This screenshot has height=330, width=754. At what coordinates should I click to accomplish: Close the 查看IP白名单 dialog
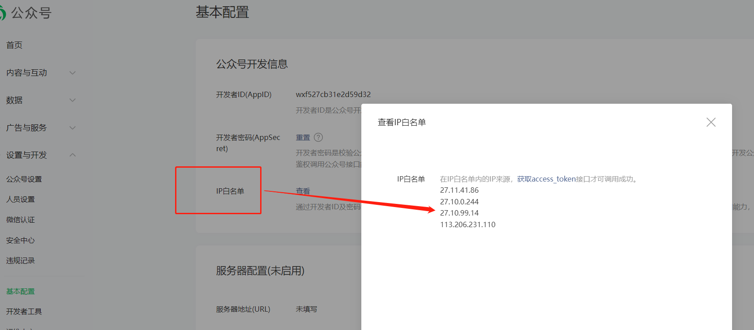[711, 122]
